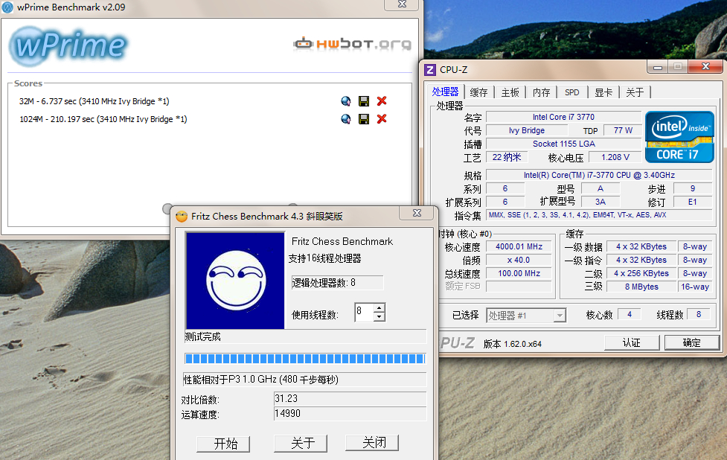This screenshot has width=727, height=460.
Task: Open the SPD tab in CPU-Z
Action: click(572, 92)
